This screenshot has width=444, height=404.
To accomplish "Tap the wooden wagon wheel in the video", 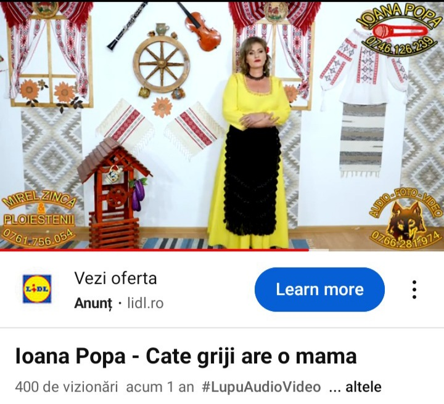I will (x=162, y=63).
